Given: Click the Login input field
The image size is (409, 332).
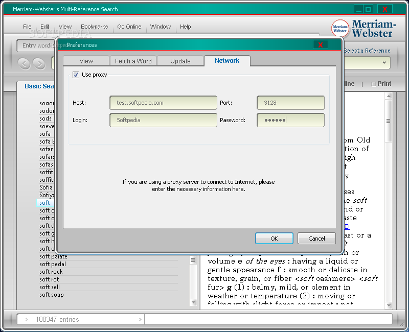Looking at the screenshot, I should tap(163, 120).
